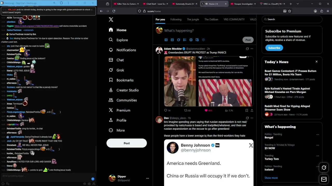This screenshot has height=186, width=332.
Task: Click the sidebar Post button
Action: point(127,143)
